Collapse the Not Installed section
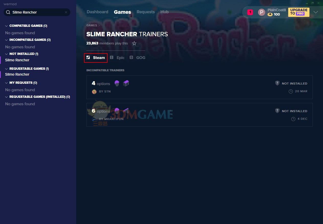 (7, 54)
